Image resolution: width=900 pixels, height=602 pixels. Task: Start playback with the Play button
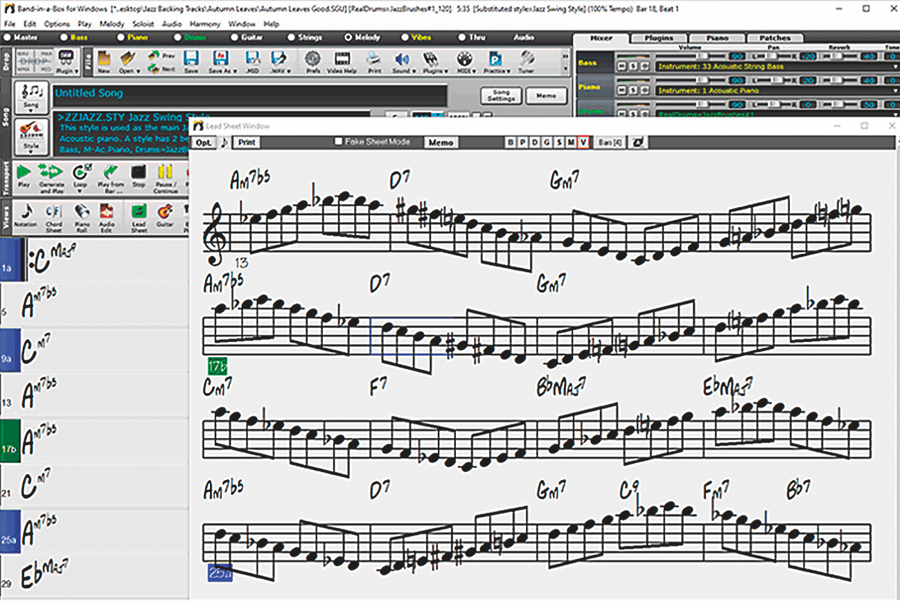[x=24, y=176]
